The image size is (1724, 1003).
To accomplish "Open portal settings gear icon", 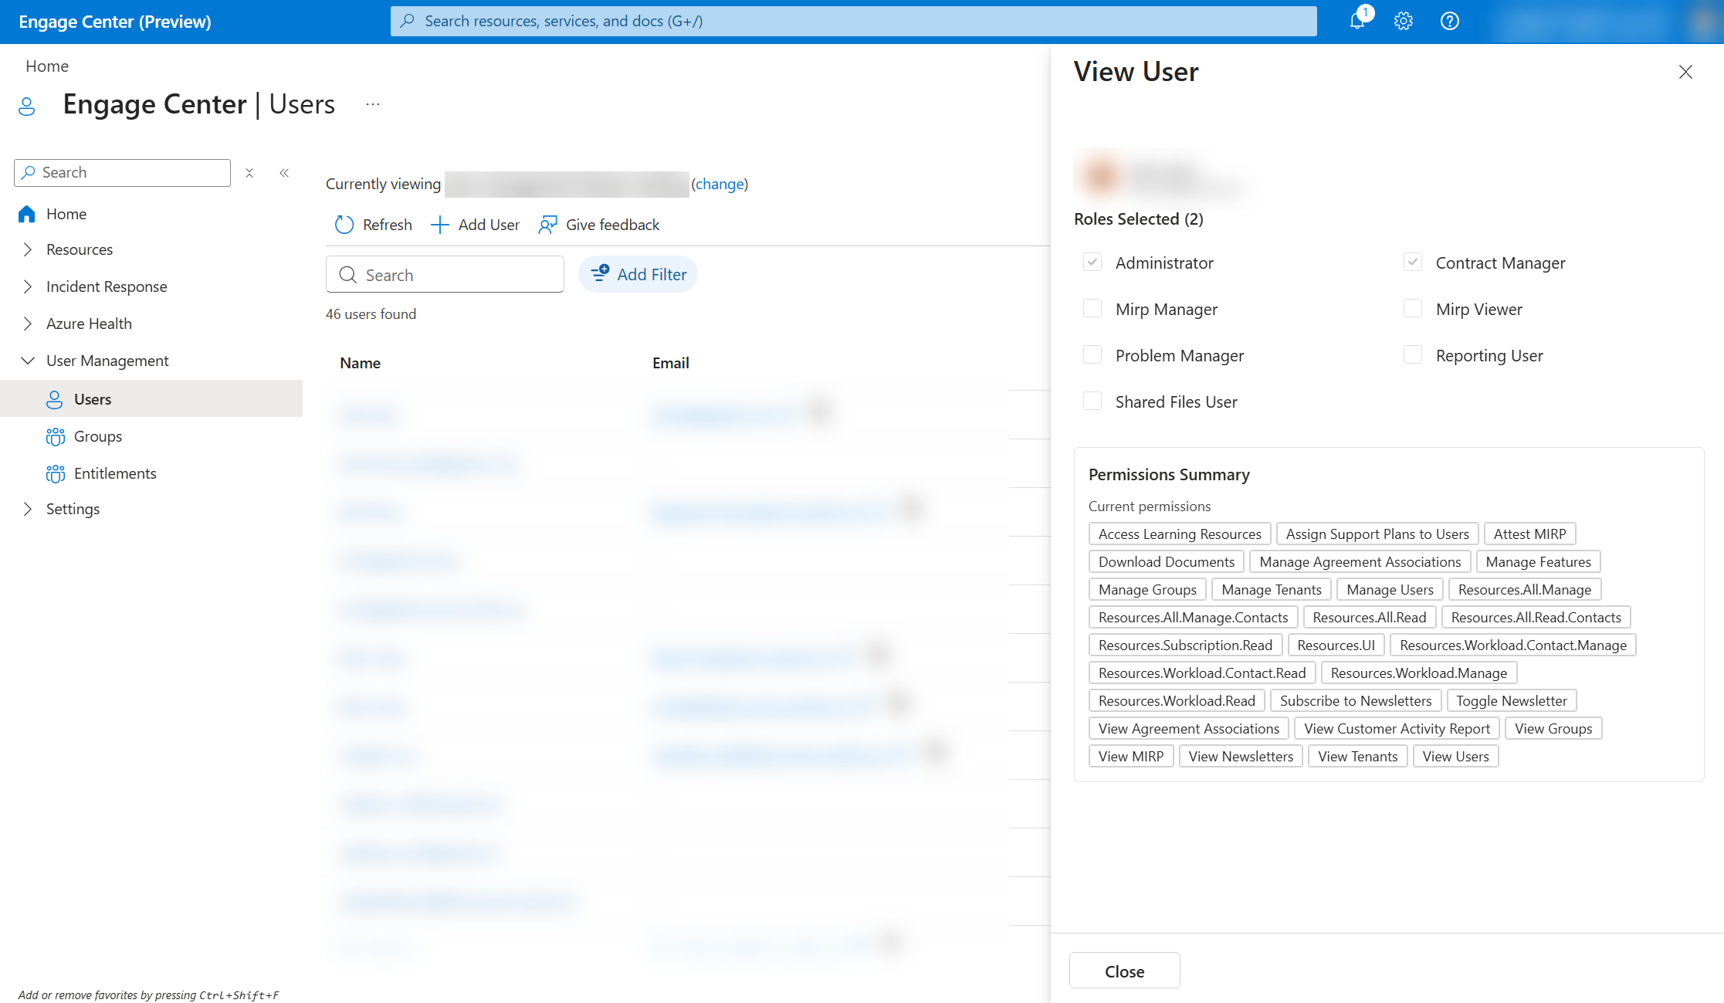I will 1403,21.
